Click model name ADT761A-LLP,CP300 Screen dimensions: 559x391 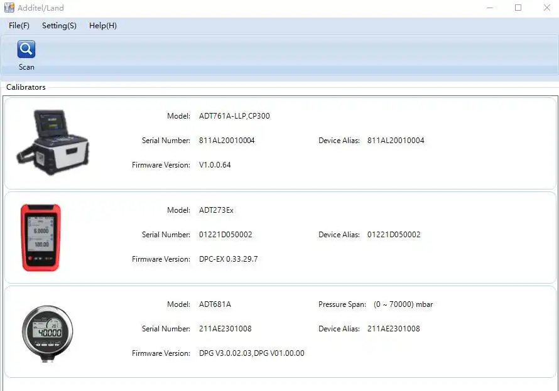coord(234,116)
